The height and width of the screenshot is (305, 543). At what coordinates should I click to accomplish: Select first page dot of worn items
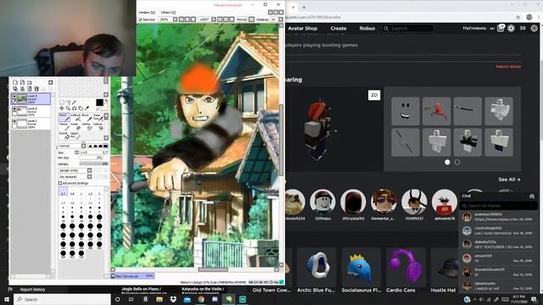coord(447,162)
